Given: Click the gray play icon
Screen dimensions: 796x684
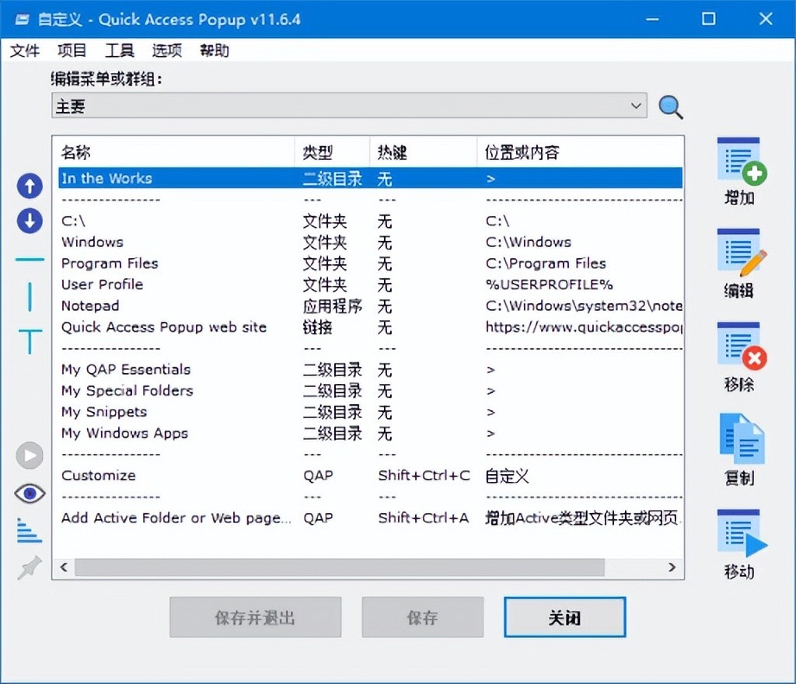Looking at the screenshot, I should 30,455.
